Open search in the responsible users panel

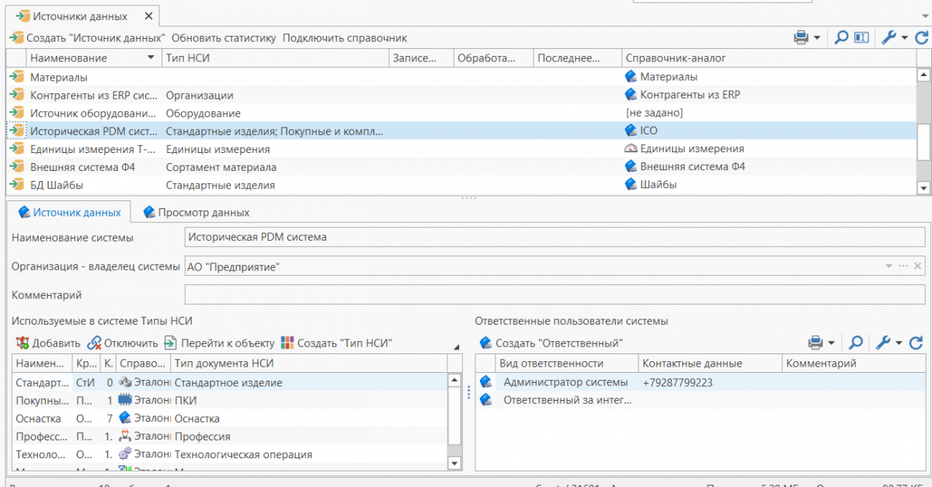pyautogui.click(x=855, y=343)
